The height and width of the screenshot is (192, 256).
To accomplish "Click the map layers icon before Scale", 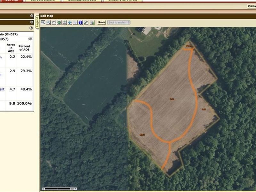I will point(92,23).
